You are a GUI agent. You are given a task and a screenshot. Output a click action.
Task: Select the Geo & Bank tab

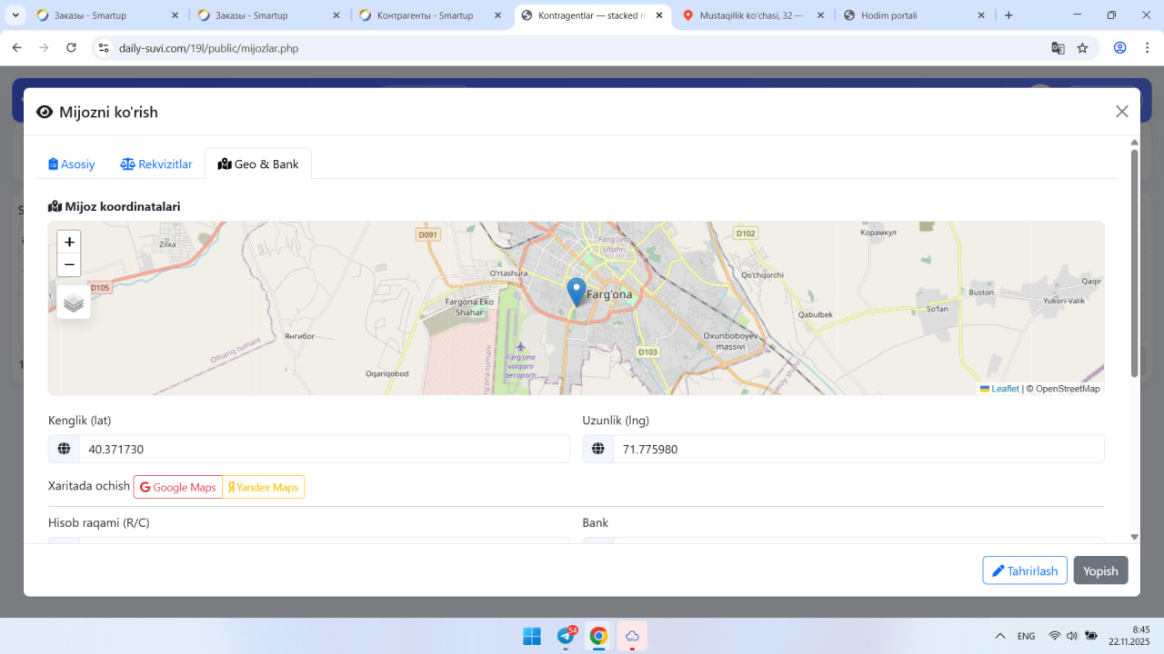point(258,164)
